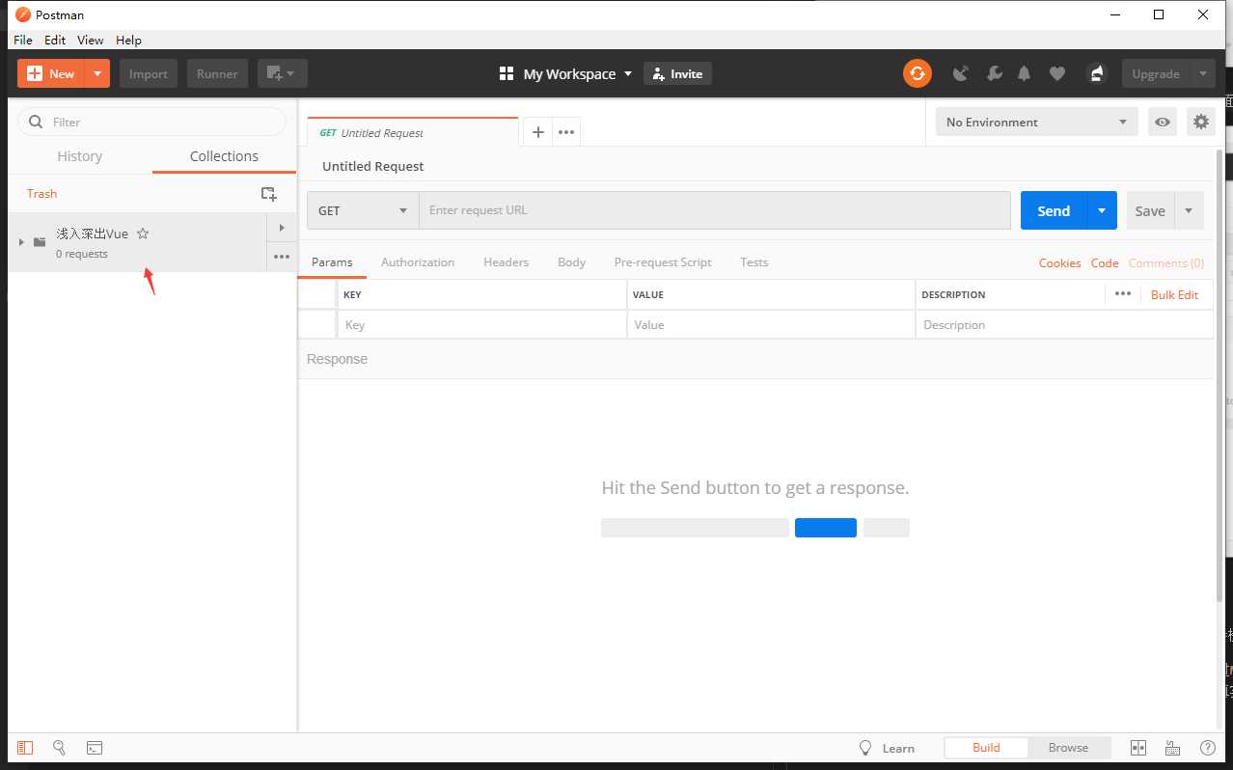This screenshot has width=1233, height=770.
Task: Open the collection details arrow for 浅入深出Vue
Action: (x=282, y=228)
